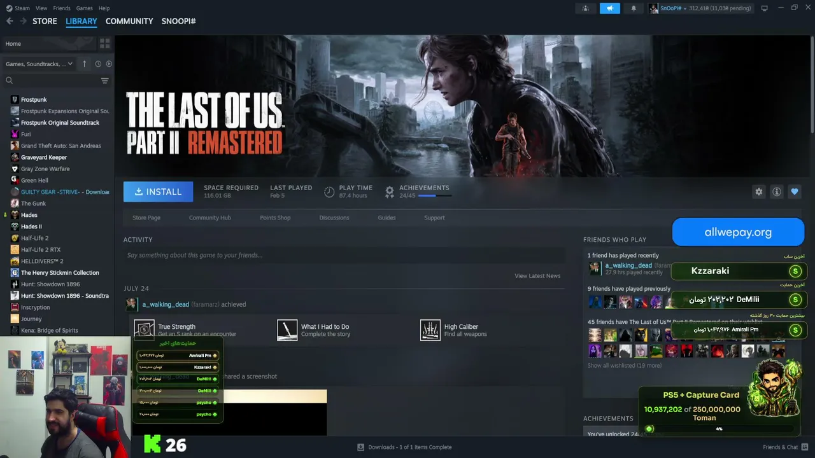Open the Help menu
The image size is (815, 458).
click(104, 8)
